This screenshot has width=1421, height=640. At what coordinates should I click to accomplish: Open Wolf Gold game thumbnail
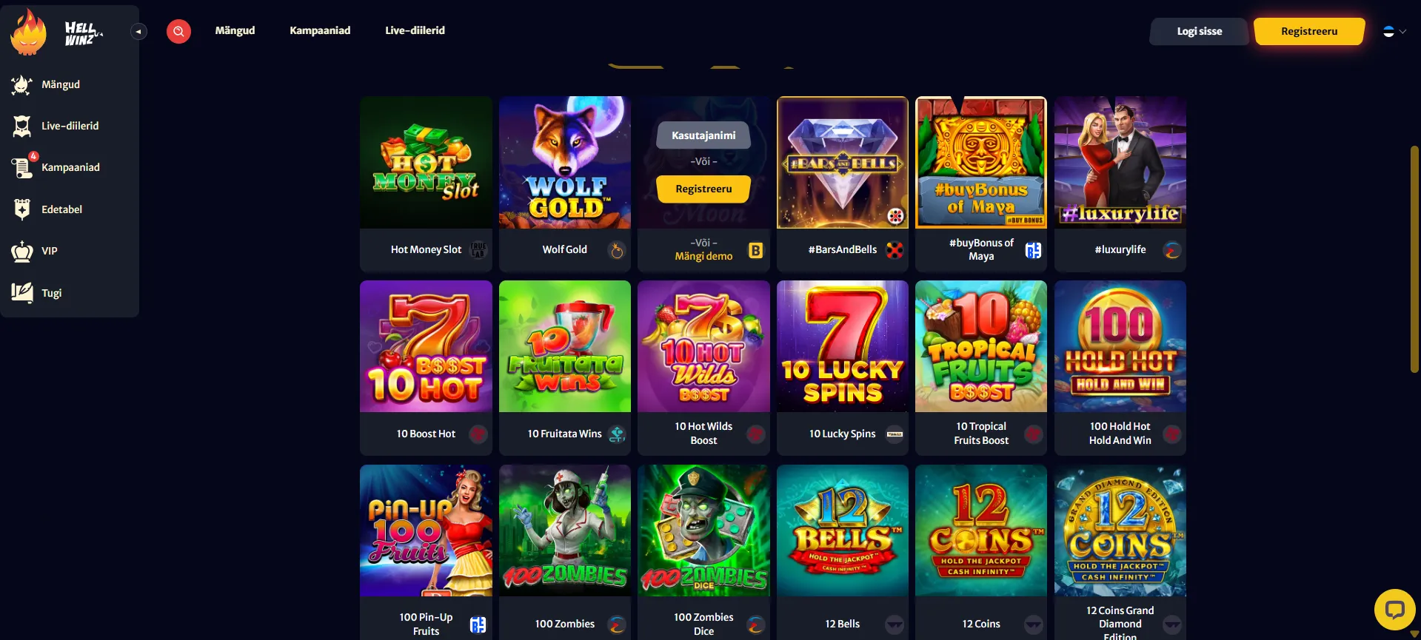click(565, 162)
